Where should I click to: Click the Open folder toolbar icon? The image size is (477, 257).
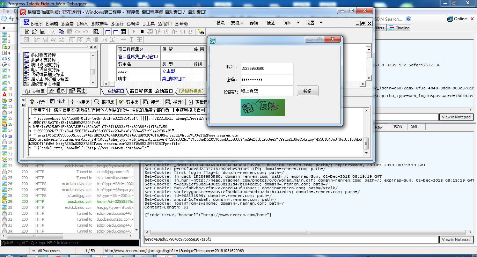(35, 31)
